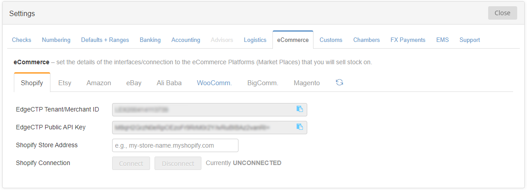Click the refresh icon beside Magento tab
Image resolution: width=527 pixels, height=190 pixels.
[x=339, y=82]
